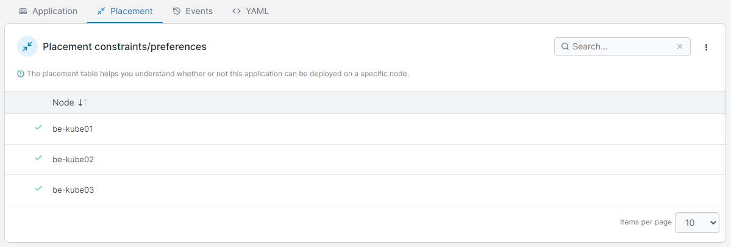Select the Placement tab
731x247 pixels.
[x=125, y=11]
